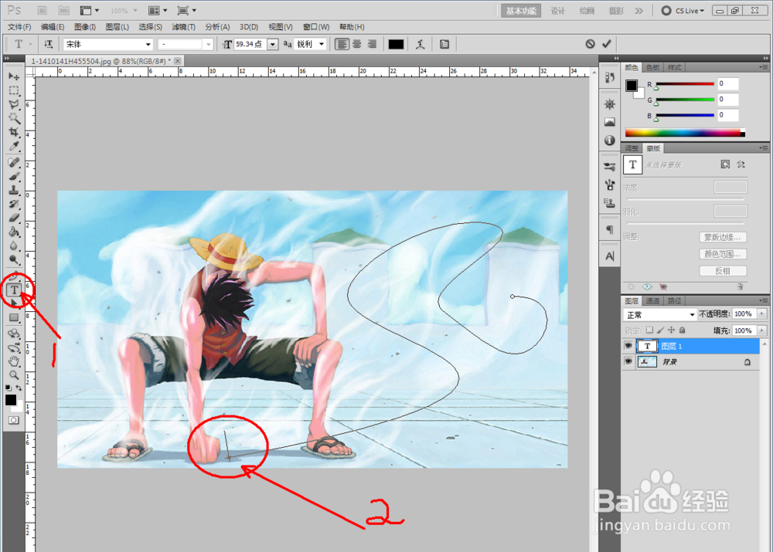
Task: Select the Crop tool
Action: click(14, 132)
